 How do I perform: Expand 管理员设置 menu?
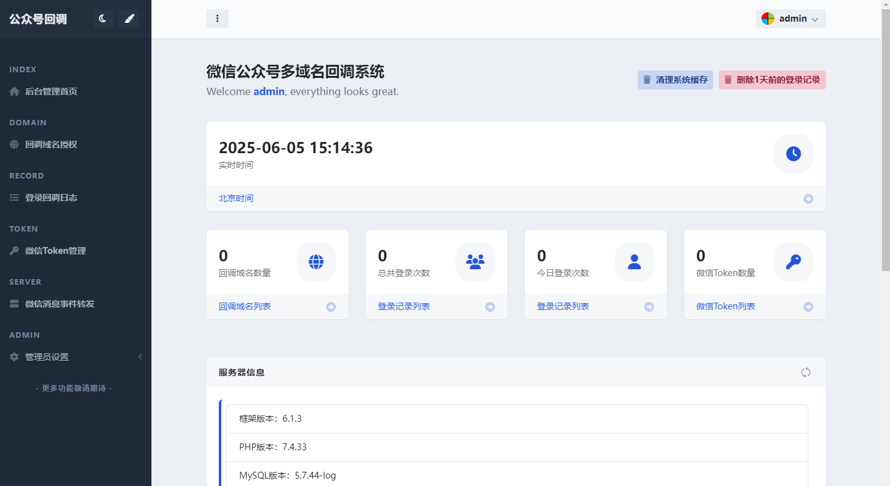pyautogui.click(x=75, y=357)
